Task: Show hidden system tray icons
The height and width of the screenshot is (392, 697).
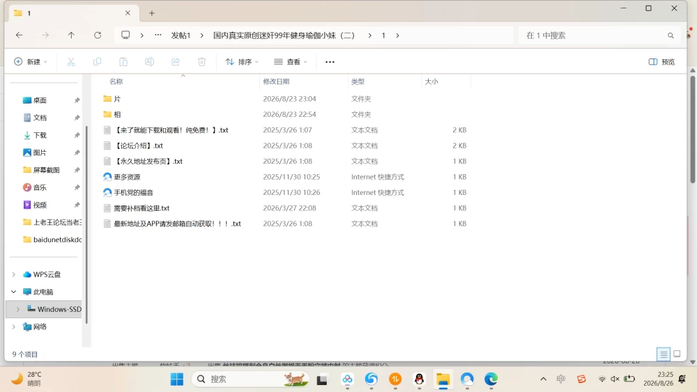Action: coord(543,379)
